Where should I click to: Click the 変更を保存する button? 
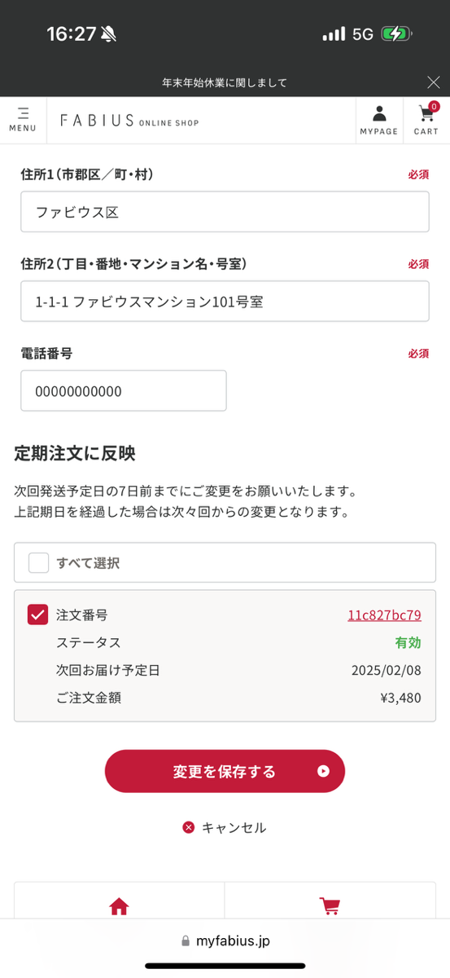(x=225, y=771)
